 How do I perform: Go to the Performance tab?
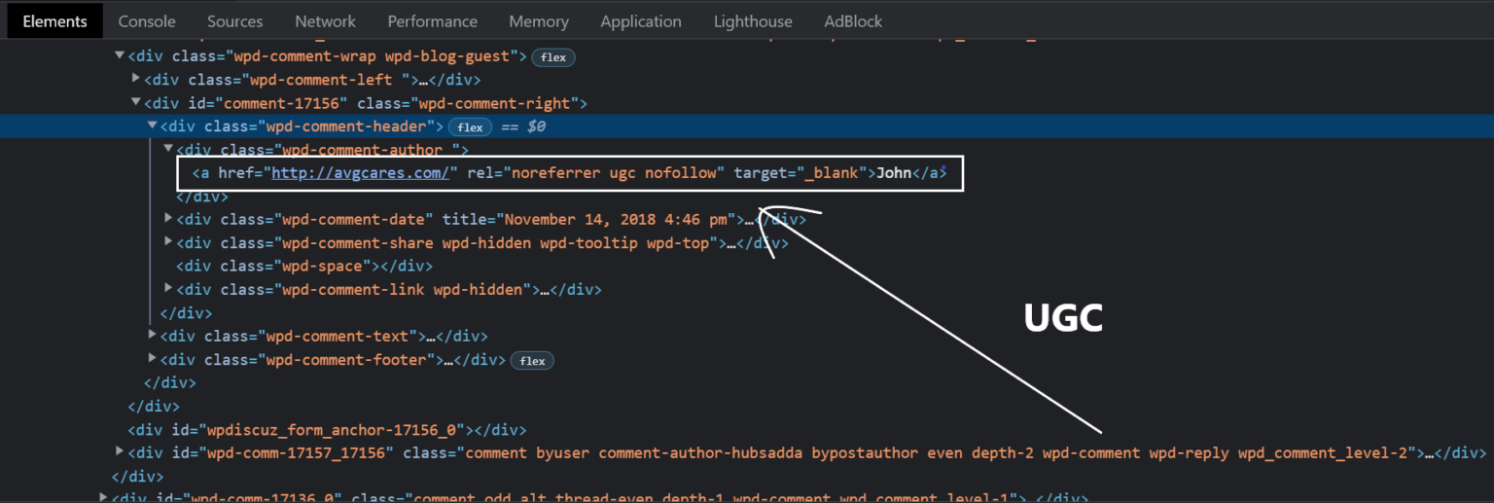(x=432, y=20)
